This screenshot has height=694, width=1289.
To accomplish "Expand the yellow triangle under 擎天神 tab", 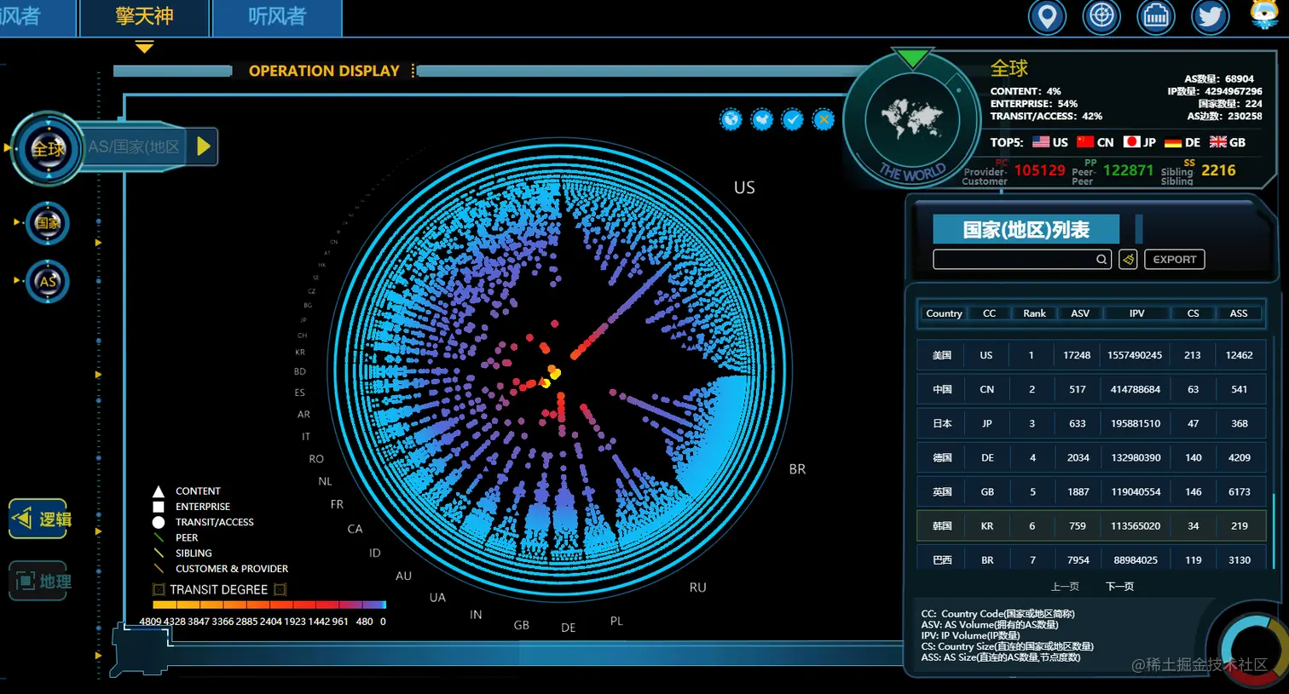I will [x=145, y=48].
